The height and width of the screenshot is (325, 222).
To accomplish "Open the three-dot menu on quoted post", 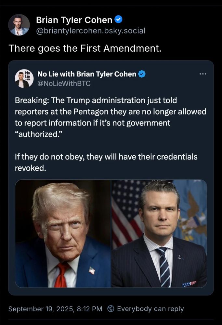I will 203,74.
